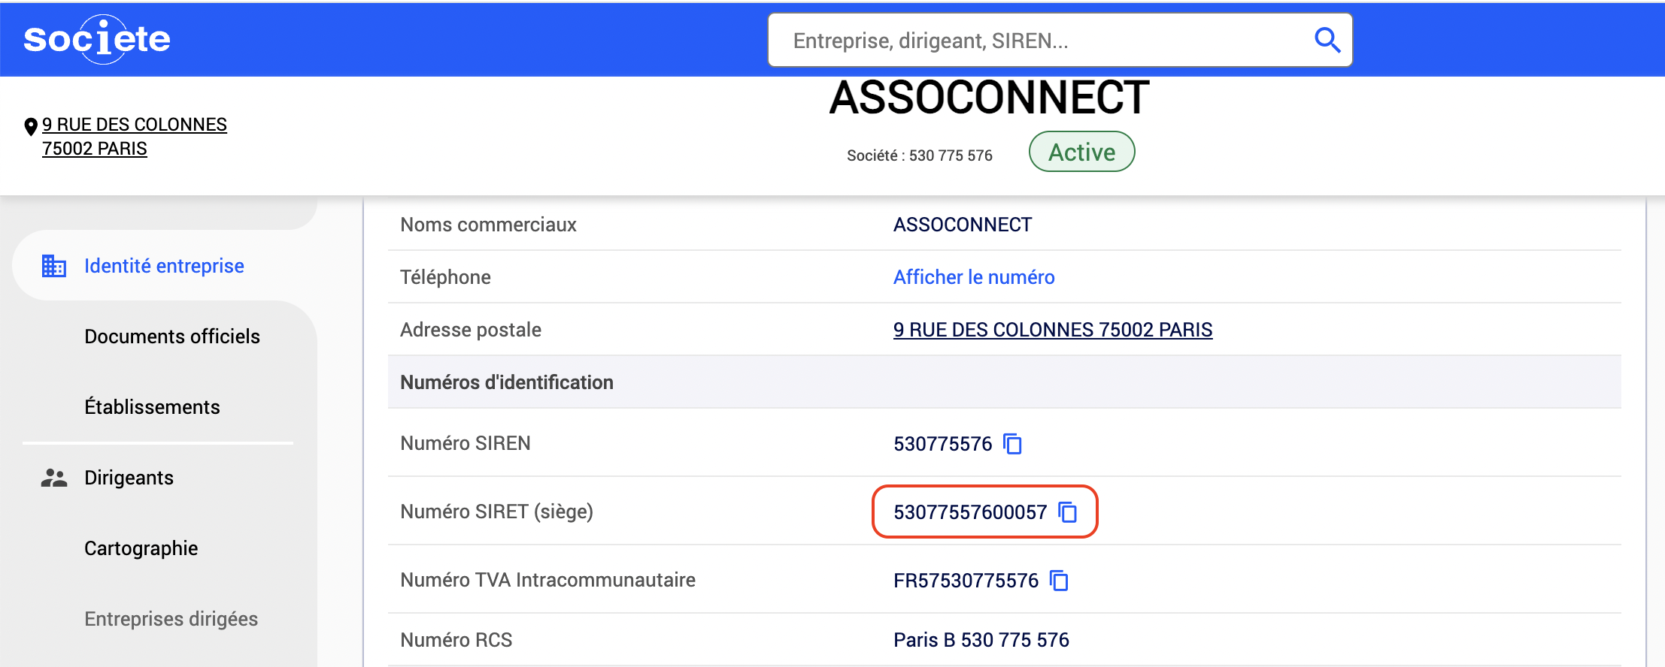Click the Noms commerciaux label
The width and height of the screenshot is (1665, 667).
pos(488,225)
